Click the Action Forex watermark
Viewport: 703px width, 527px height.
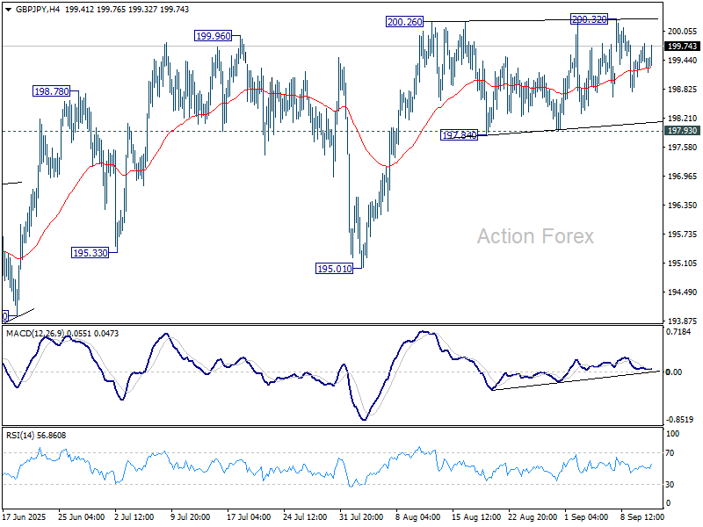pos(535,236)
